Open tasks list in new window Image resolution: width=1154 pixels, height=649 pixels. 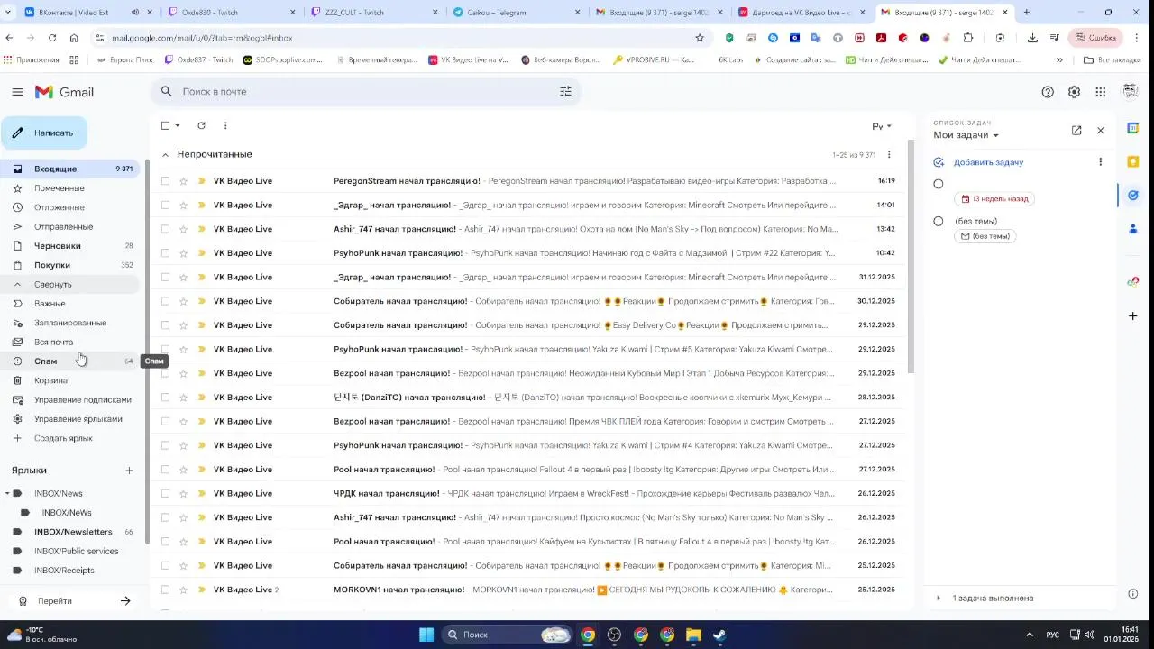1076,131
